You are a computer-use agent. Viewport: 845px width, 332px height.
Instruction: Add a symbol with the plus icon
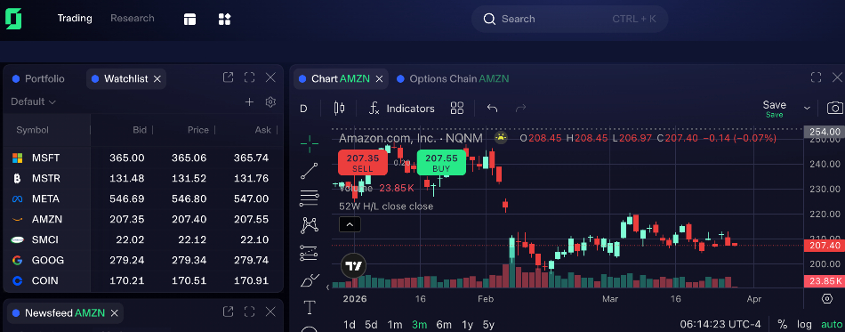point(249,101)
